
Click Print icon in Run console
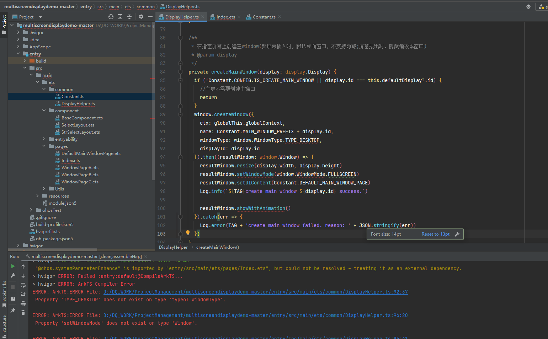pyautogui.click(x=23, y=303)
